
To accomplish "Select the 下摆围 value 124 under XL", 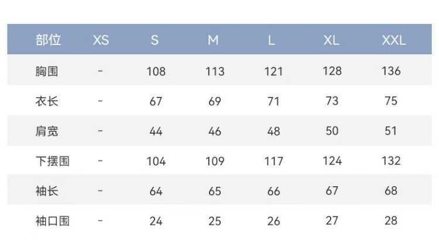I will pos(332,161).
